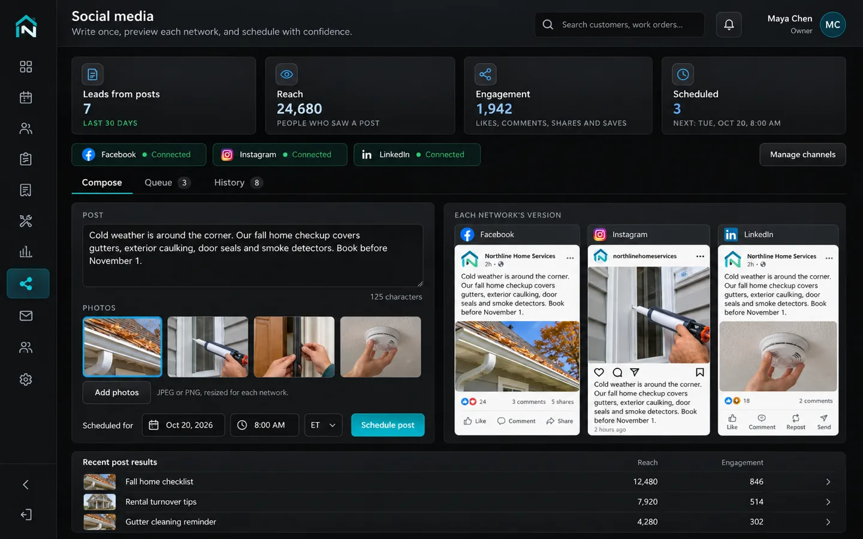Viewport: 863px width, 539px height.
Task: Click Like in Facebook preview
Action: coord(475,421)
